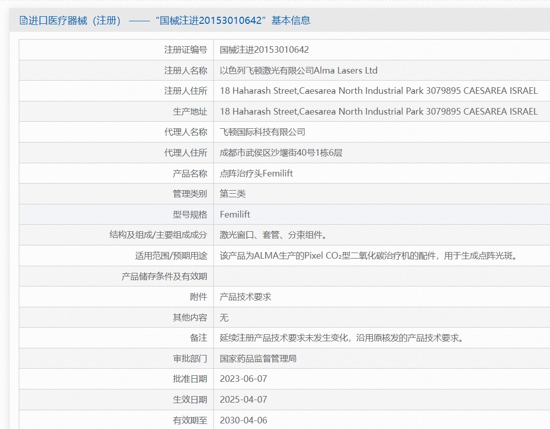Screen dimensions: 550x429
Task: Click the Femilift value in 型号规格 row
Action: click(235, 214)
